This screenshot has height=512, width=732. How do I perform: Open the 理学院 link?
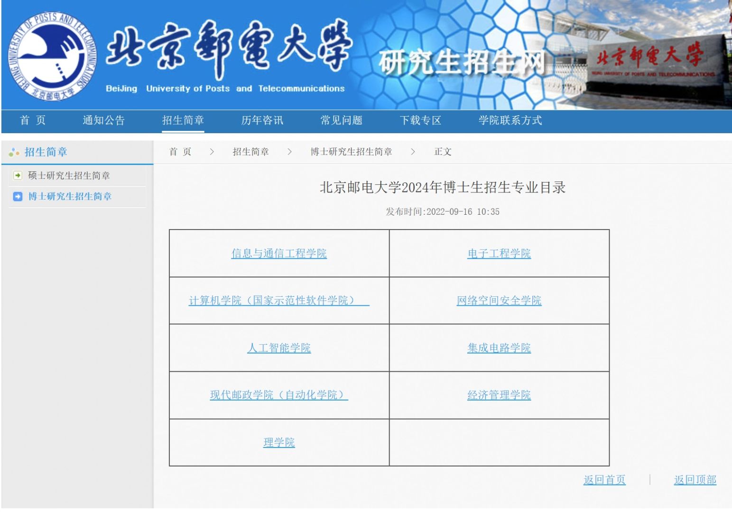click(279, 442)
